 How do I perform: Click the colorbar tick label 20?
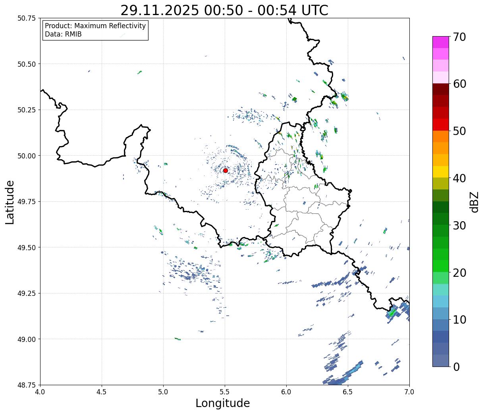[x=459, y=272]
